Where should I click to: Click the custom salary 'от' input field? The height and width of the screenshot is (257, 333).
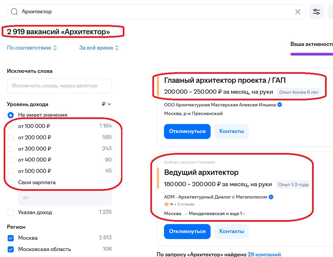click(65, 197)
